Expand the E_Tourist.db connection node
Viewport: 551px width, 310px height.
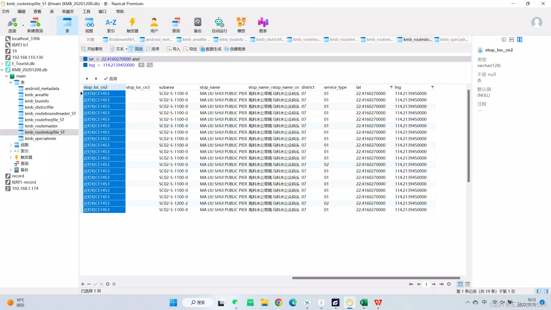click(2, 64)
